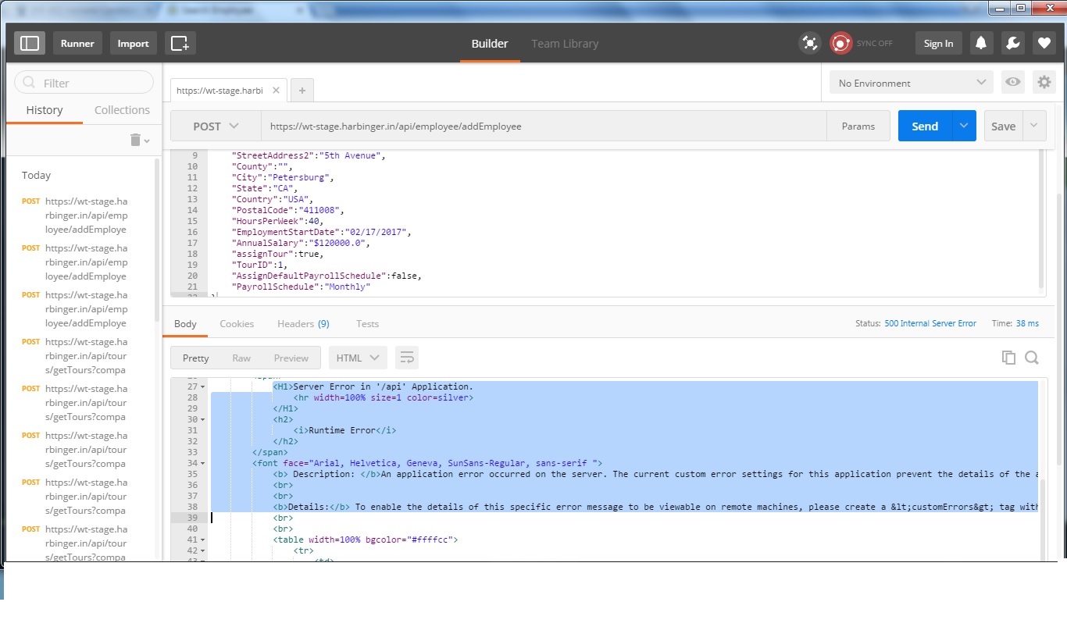Toggle the sidebar panel icon

(30, 43)
